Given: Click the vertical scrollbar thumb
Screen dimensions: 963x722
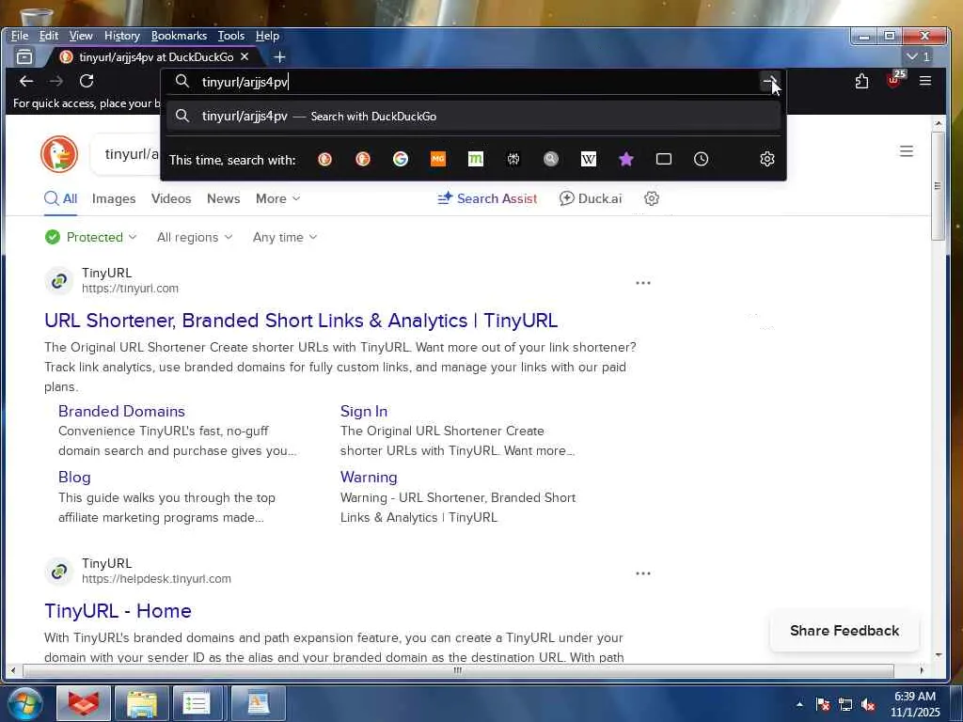Looking at the screenshot, I should (x=938, y=186).
